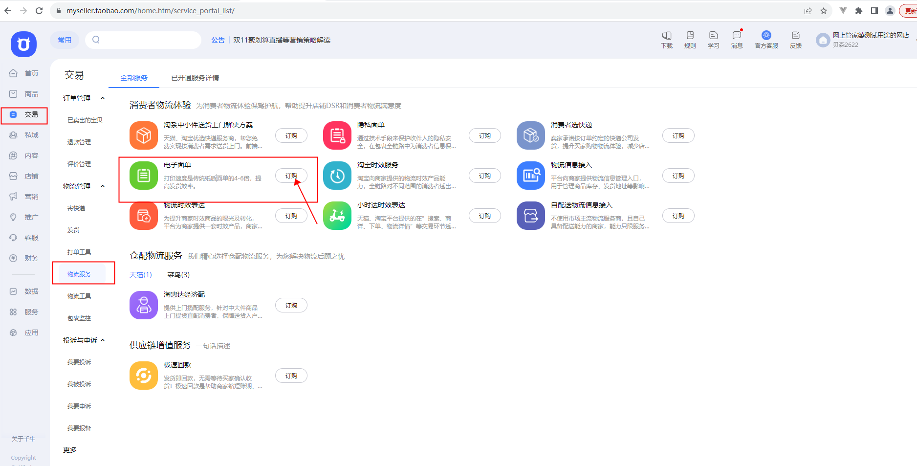Click 订购 button for 淘惠达经济配
The image size is (917, 466).
pyautogui.click(x=291, y=305)
